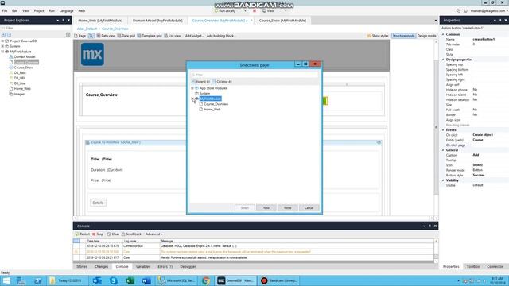Screen dimensions: 509x286
Task: Open the Edit menu
Action: (14, 10)
